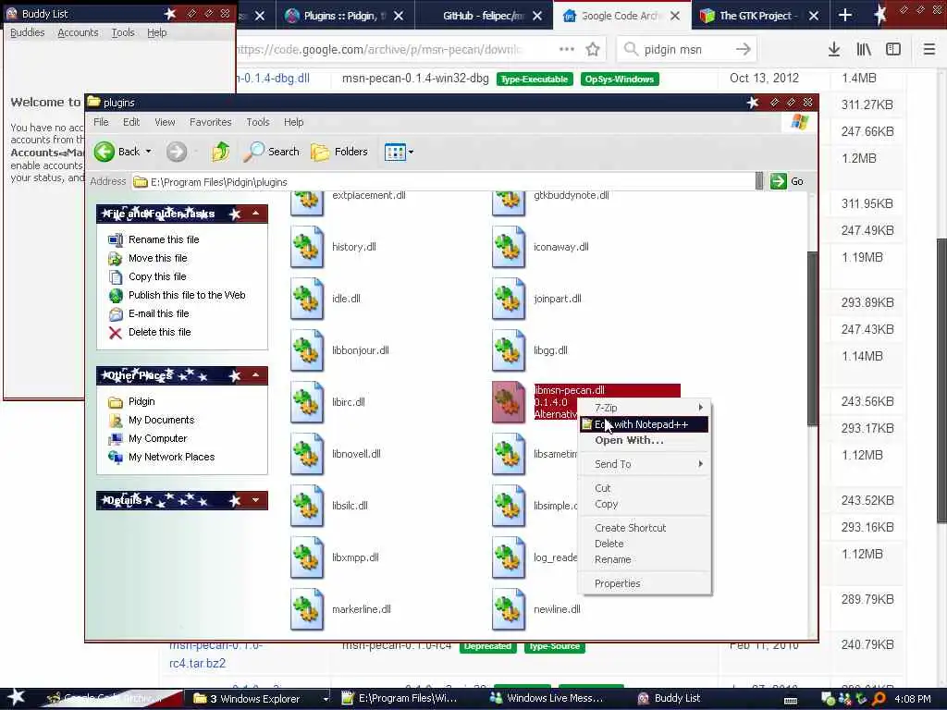The height and width of the screenshot is (710, 947).
Task: Go up one folder level icon
Action: (x=220, y=152)
